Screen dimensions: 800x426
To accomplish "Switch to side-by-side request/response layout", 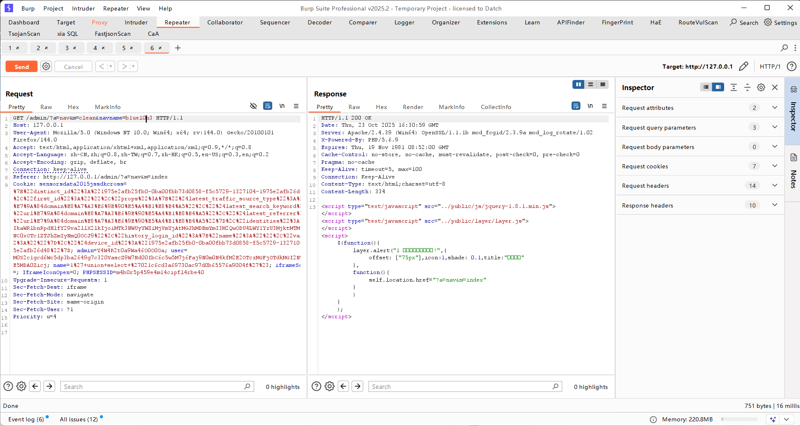I will point(578,85).
